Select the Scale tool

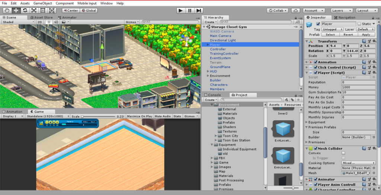pyautogui.click(x=34, y=10)
